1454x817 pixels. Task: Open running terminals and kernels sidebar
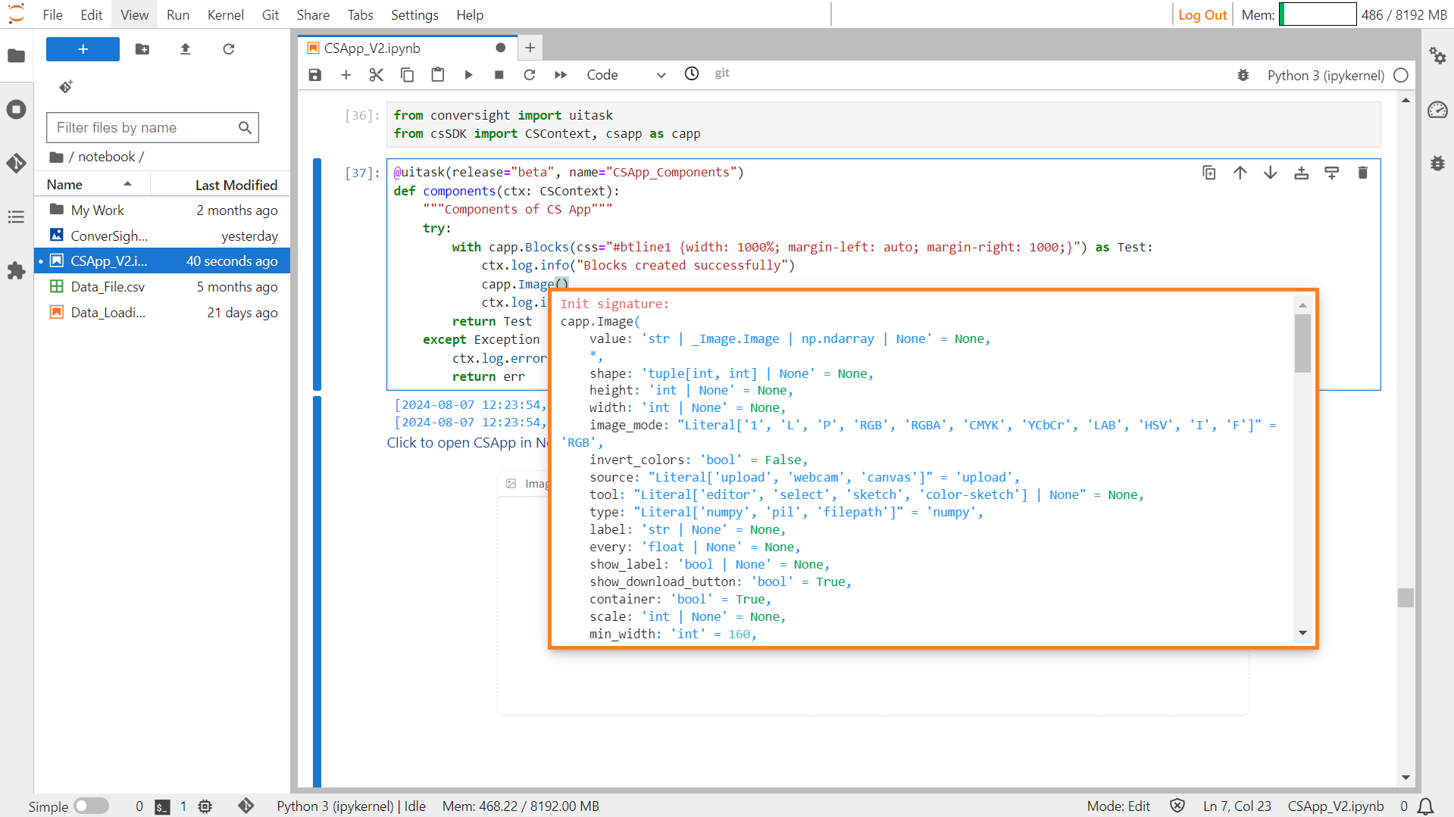pyautogui.click(x=16, y=110)
